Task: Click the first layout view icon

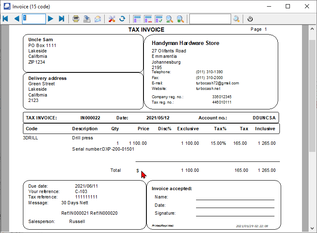Action: (137, 19)
